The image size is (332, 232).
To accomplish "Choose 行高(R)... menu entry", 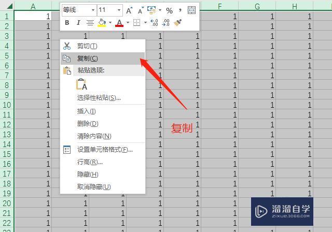I will pyautogui.click(x=103, y=162).
